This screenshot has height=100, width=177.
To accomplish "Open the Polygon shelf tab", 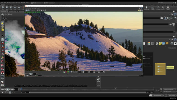I will pyautogui.click(x=15, y=5).
